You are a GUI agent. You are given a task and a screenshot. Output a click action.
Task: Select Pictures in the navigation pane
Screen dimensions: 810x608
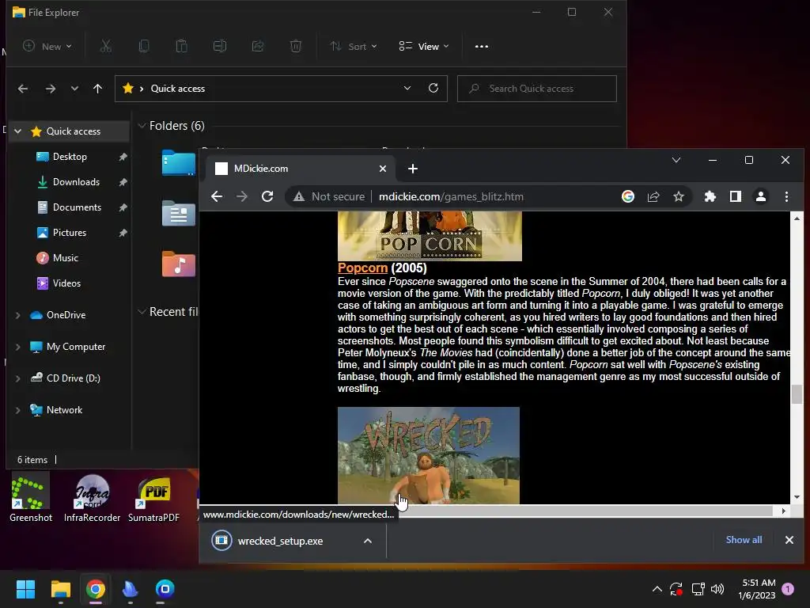[70, 233]
